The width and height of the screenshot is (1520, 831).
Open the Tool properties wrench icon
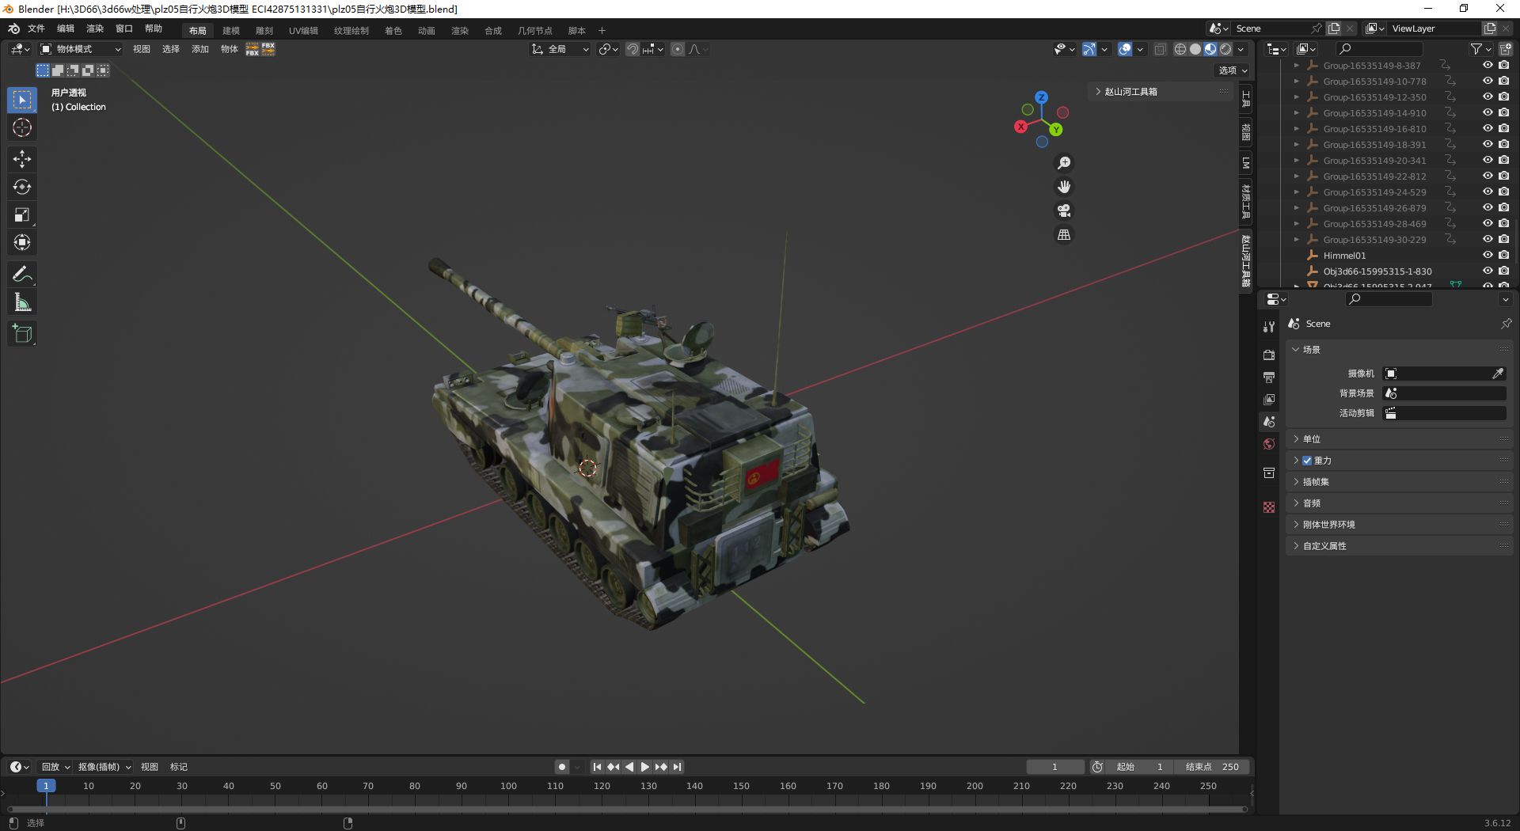[1269, 327]
